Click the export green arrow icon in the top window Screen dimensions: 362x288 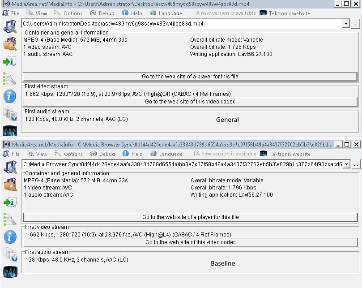(x=9, y=61)
